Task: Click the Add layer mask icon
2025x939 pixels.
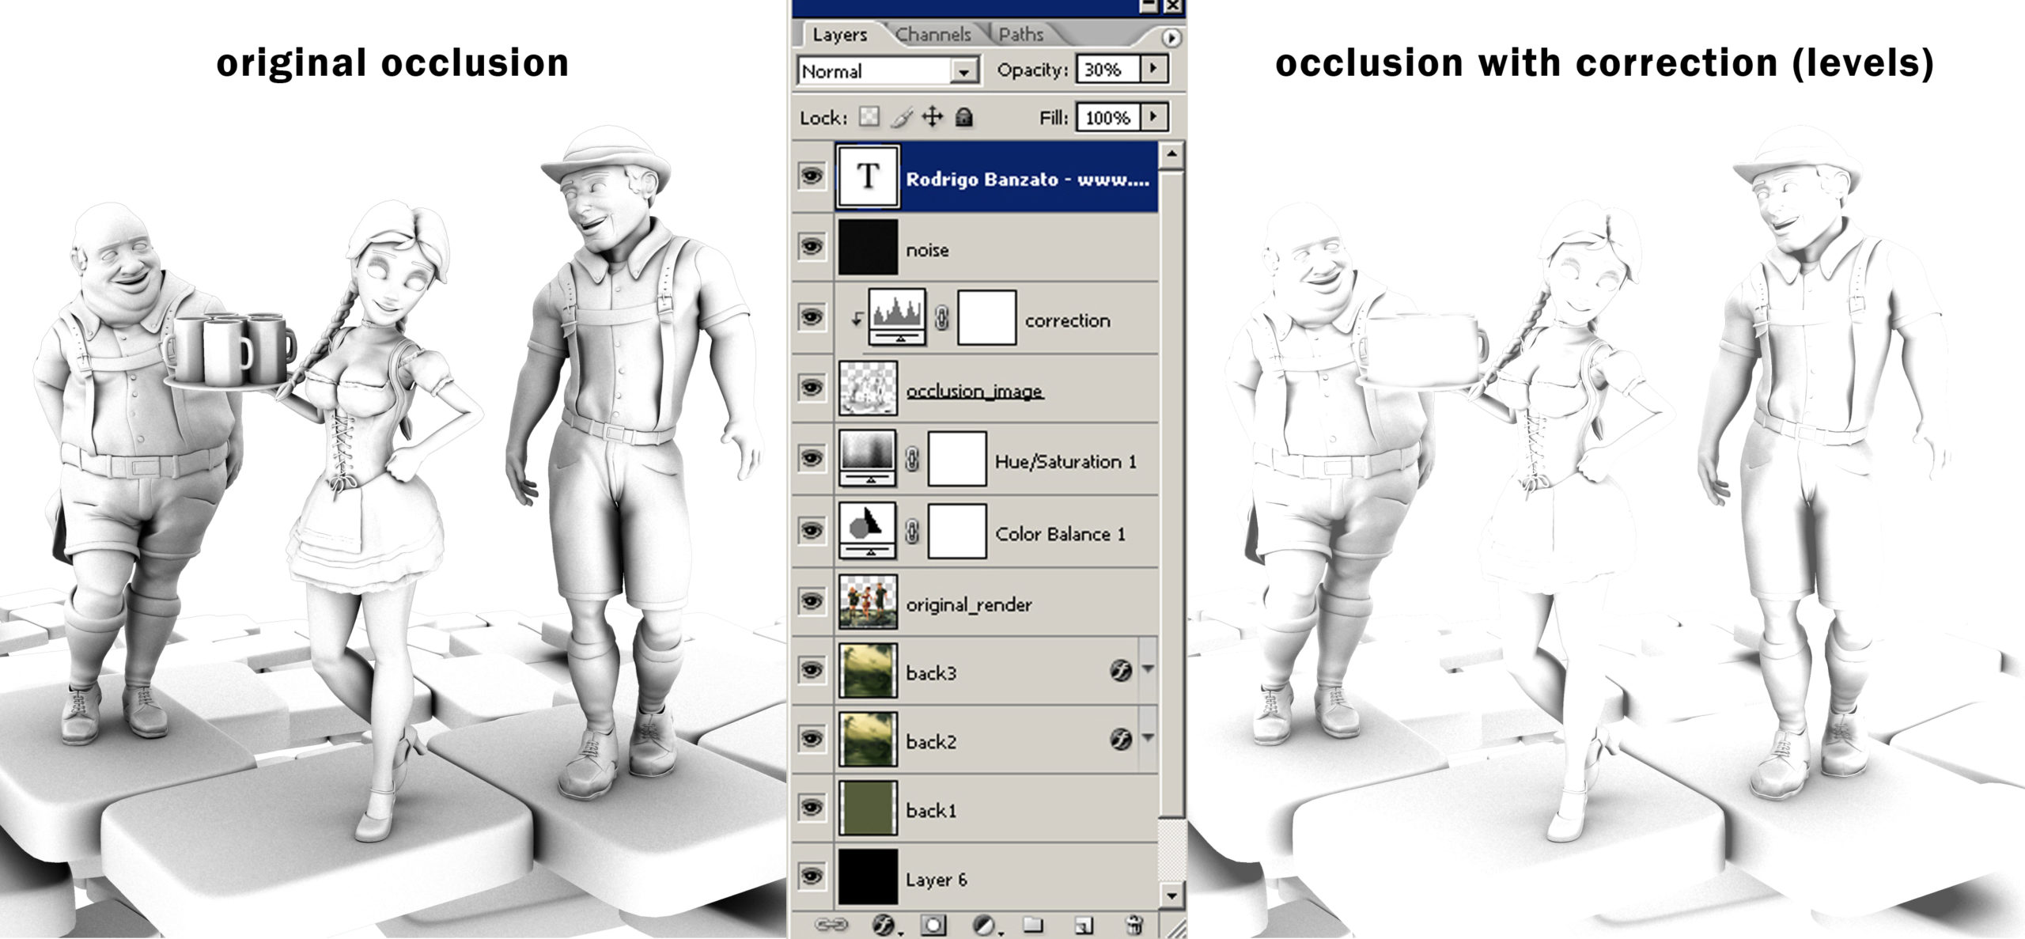Action: point(933,924)
